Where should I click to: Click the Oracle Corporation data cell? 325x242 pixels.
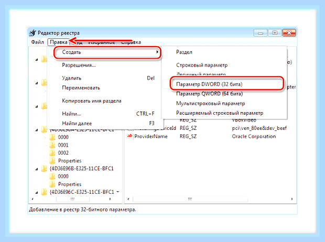coord(254,136)
